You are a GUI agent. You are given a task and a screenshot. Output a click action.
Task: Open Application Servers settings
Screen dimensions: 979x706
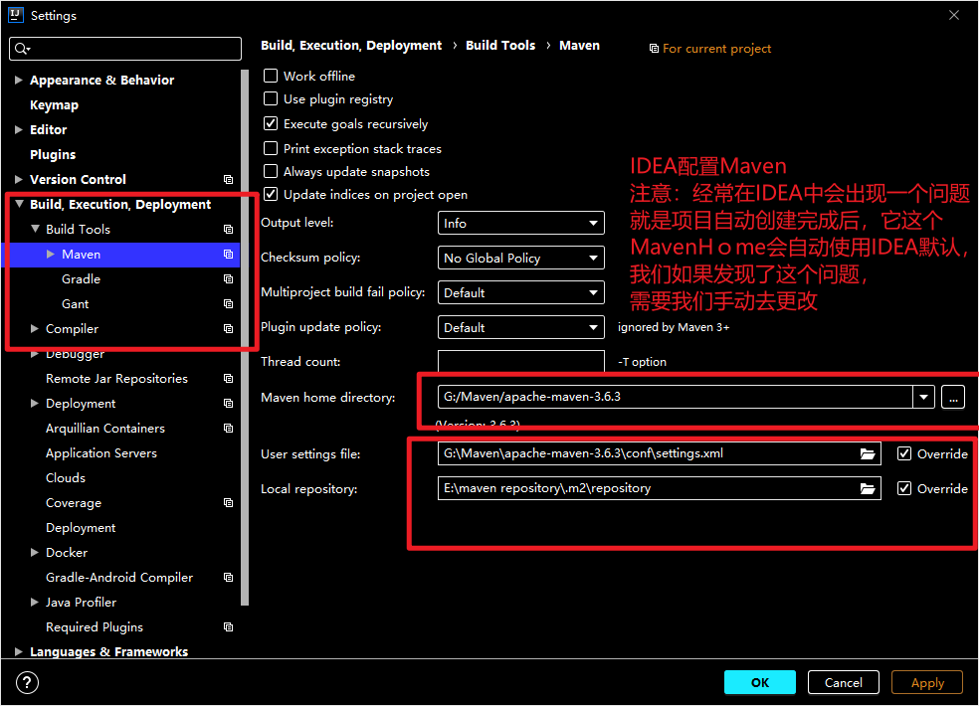(101, 453)
